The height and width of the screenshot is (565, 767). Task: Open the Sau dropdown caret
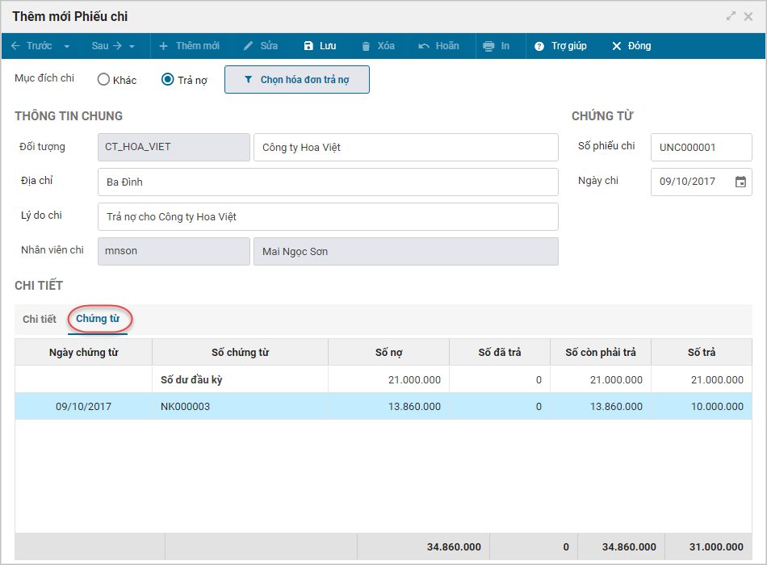[132, 47]
